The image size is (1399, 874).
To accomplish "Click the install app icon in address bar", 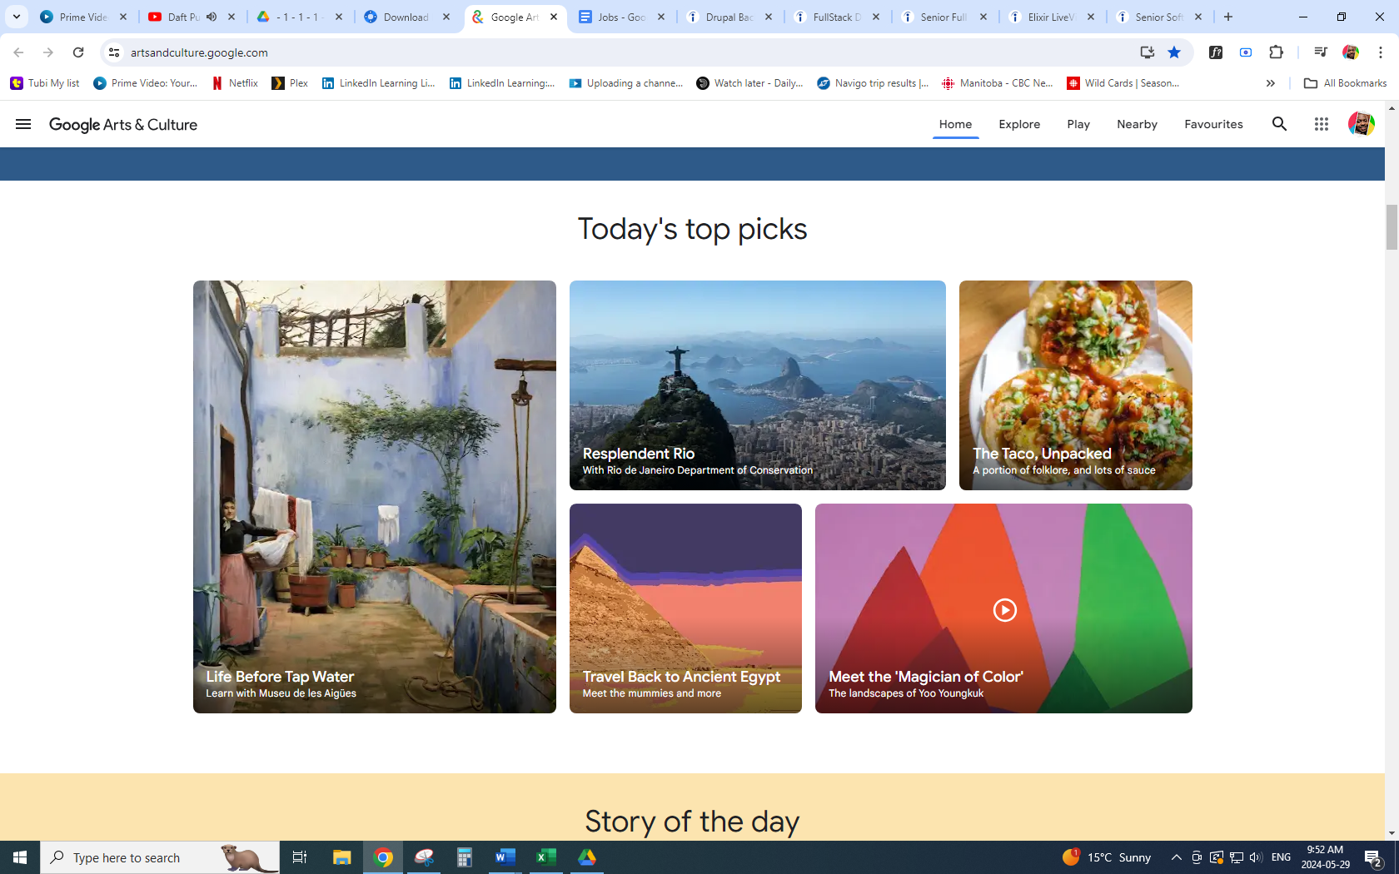I will coord(1147,52).
